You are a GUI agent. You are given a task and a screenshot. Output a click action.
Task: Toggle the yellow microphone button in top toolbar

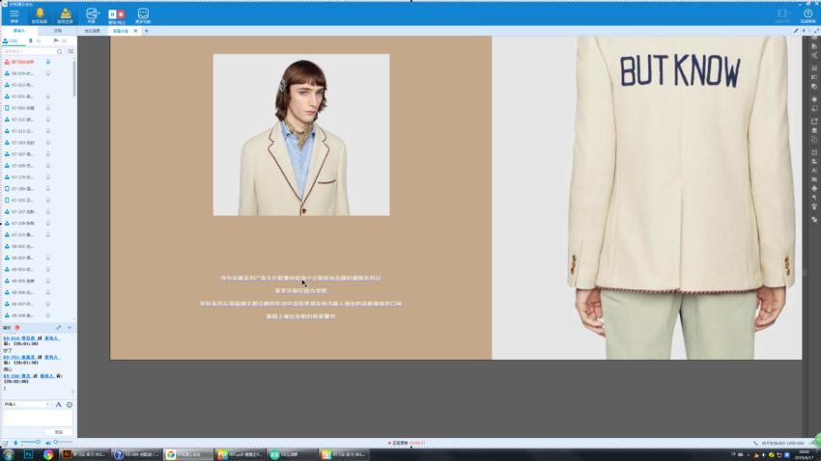(40, 15)
